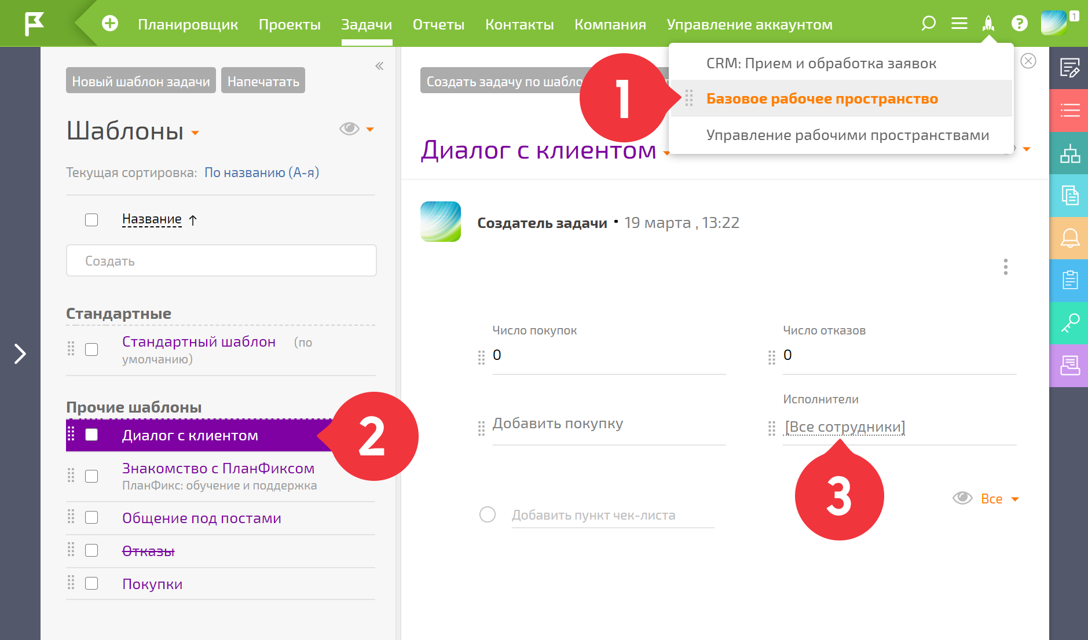
Task: Click the Новый шаблон задачи button
Action: [141, 81]
